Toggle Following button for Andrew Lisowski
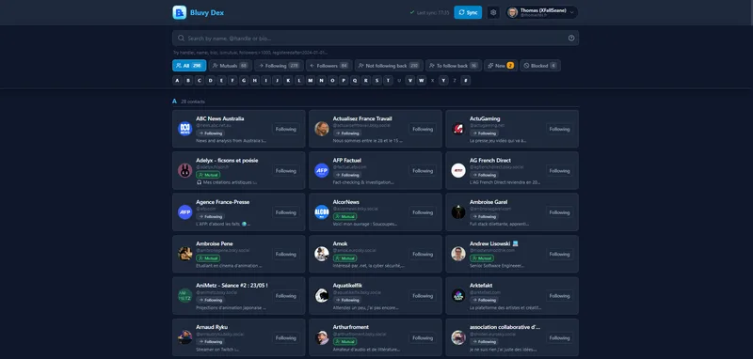 (559, 254)
